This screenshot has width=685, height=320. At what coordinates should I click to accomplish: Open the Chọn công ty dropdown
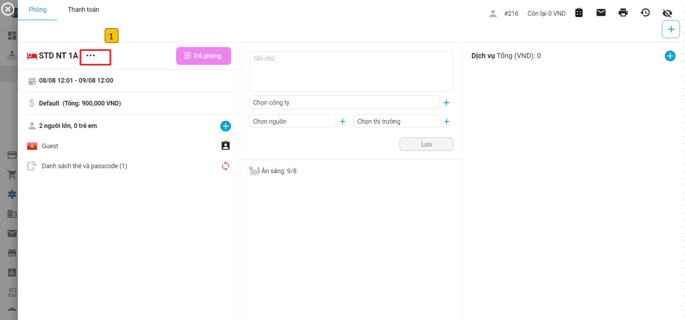(x=344, y=103)
